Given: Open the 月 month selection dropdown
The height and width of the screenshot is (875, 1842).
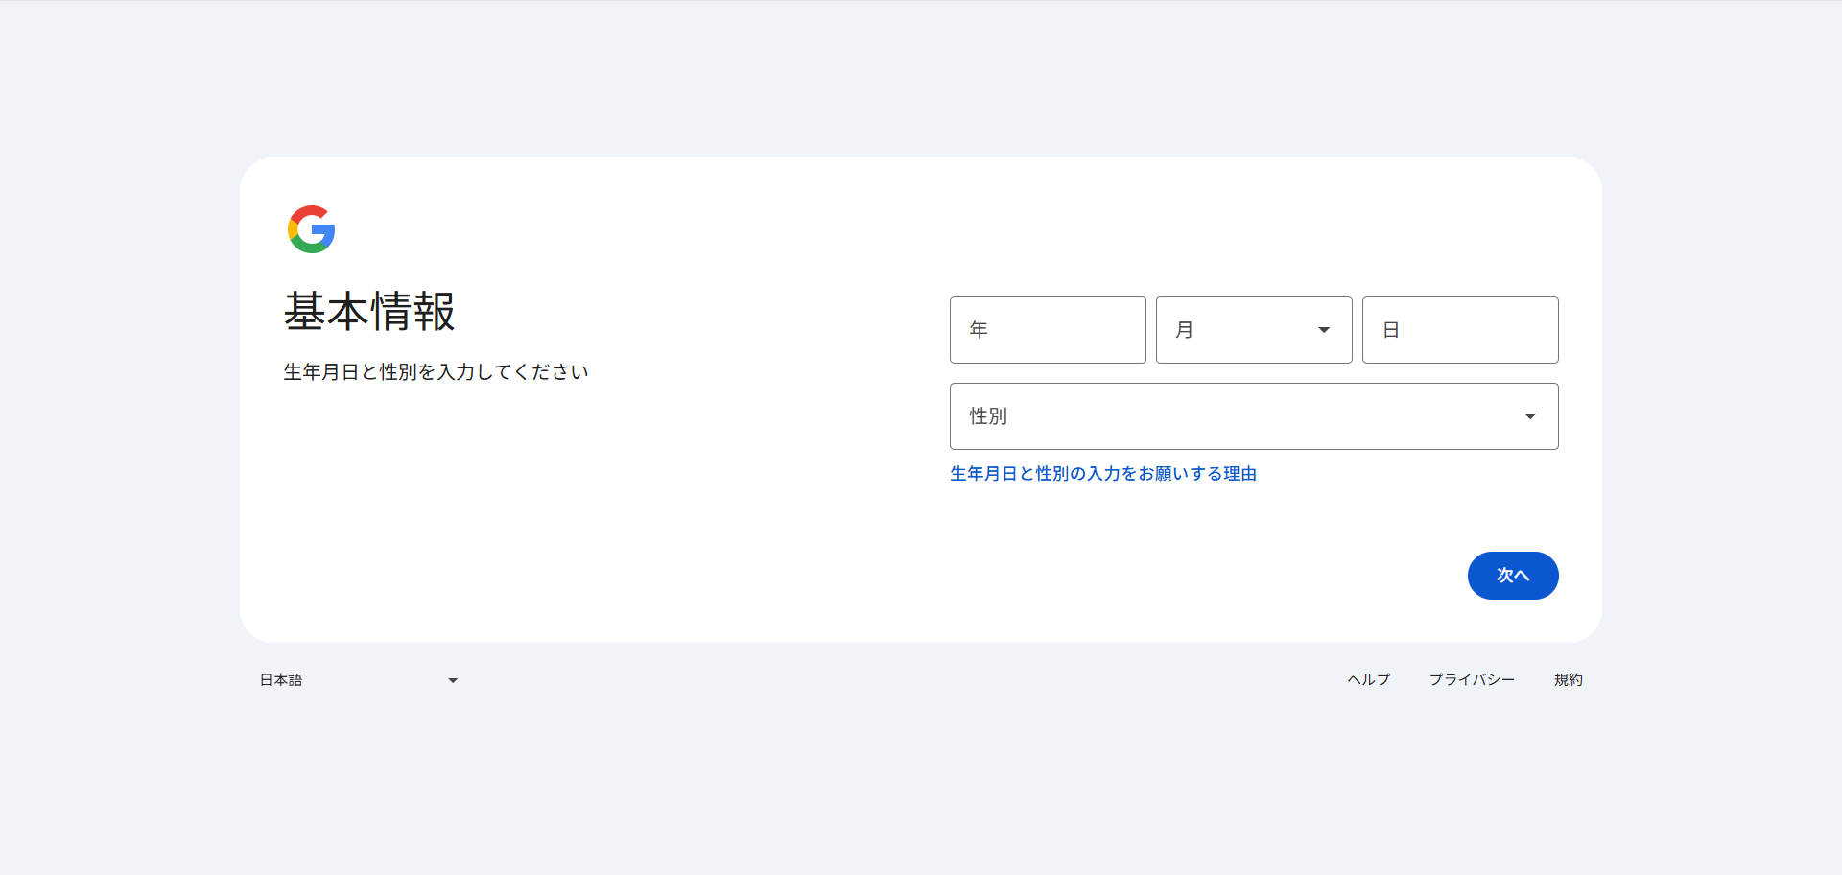Looking at the screenshot, I should click(x=1253, y=329).
